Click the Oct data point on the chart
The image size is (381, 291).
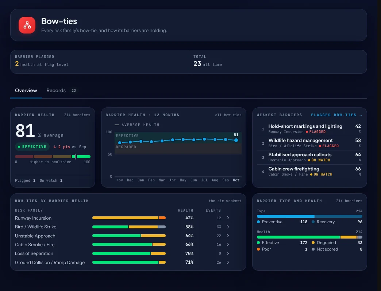[x=236, y=140]
